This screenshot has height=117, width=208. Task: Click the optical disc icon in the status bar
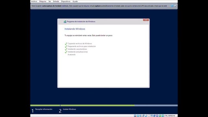tap(138, 116)
